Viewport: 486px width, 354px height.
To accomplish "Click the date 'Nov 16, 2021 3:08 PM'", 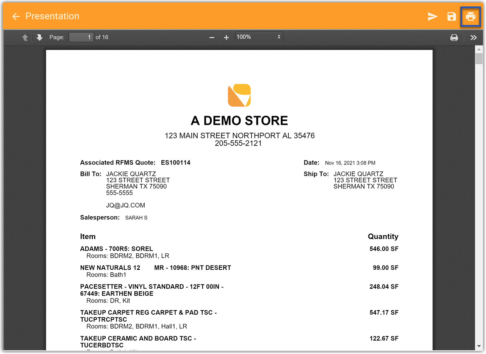I will tap(350, 163).
